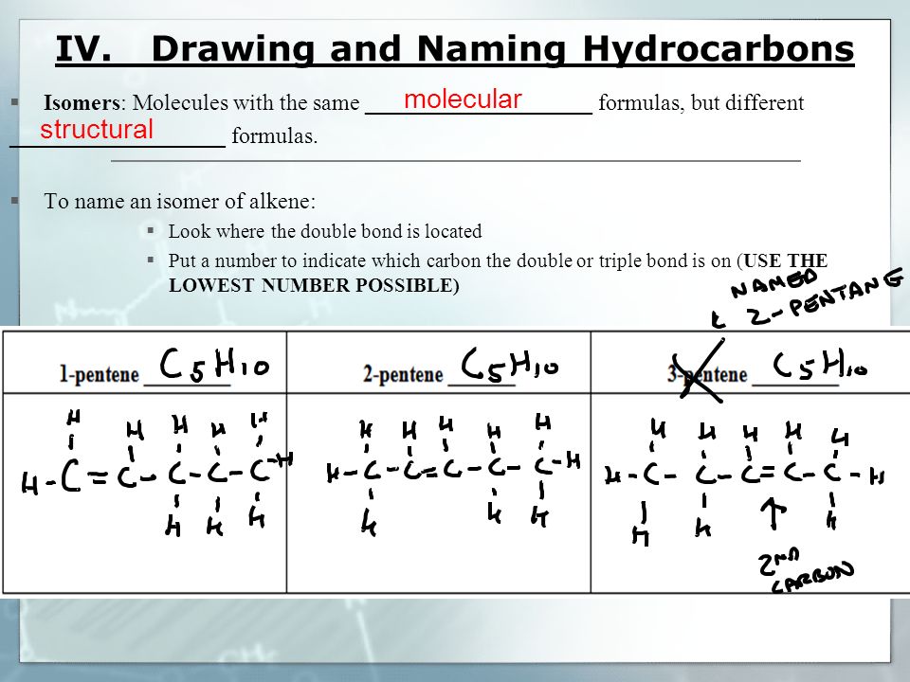Click the bold word 'Isomers'
The height and width of the screenshot is (682, 910).
(x=82, y=102)
